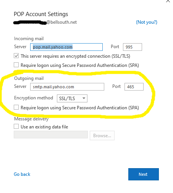The height and width of the screenshot is (193, 173).
Task: Open the Encryption method dropdown
Action: click(72, 98)
